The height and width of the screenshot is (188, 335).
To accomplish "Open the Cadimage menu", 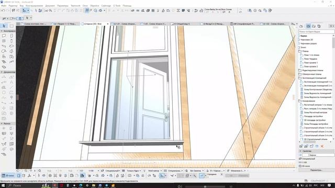I will [x=106, y=6].
